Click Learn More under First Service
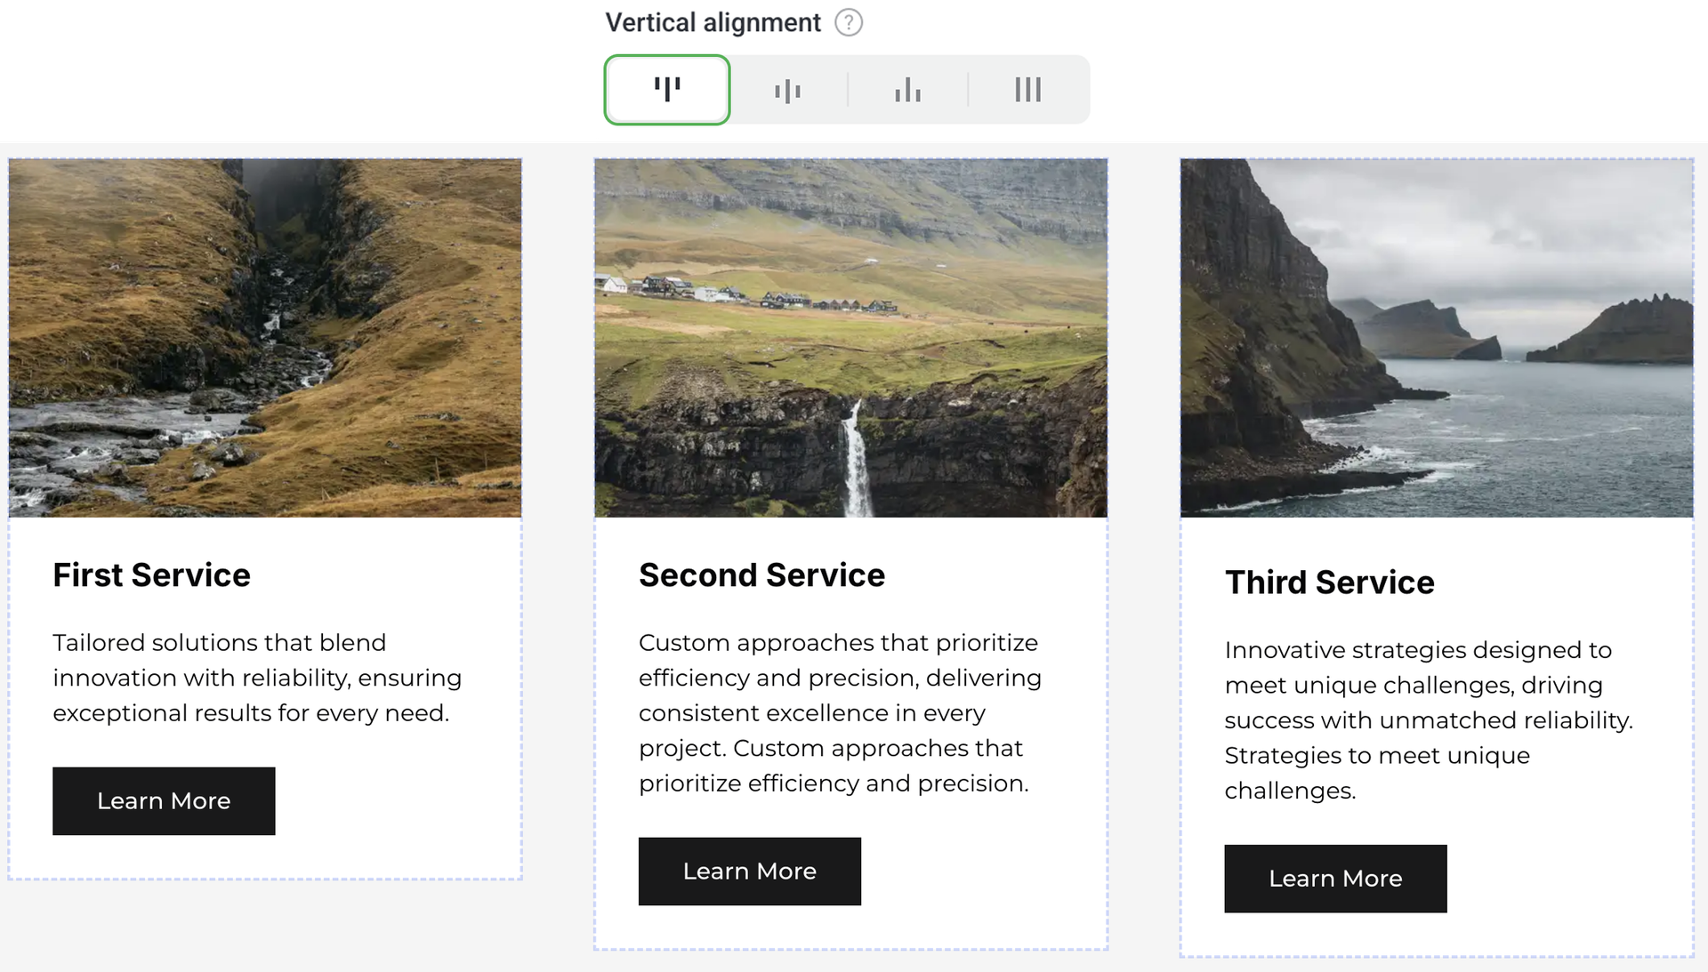The height and width of the screenshot is (972, 1708). pyautogui.click(x=164, y=801)
